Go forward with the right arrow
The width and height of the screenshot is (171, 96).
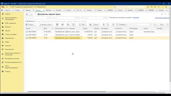point(31,14)
